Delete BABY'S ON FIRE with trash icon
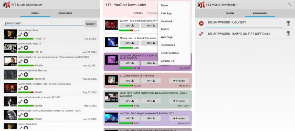The height and width of the screenshot is (131, 295). [288, 34]
